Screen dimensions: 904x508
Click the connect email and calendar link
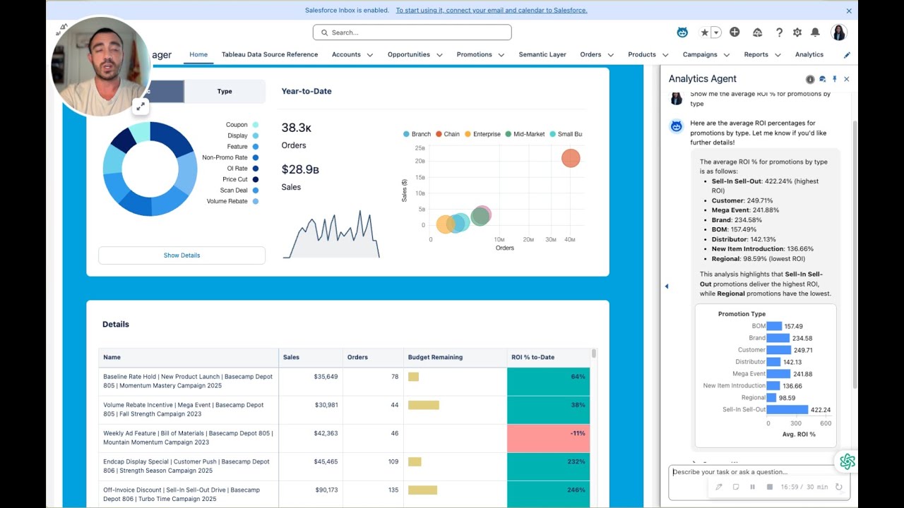coord(492,11)
